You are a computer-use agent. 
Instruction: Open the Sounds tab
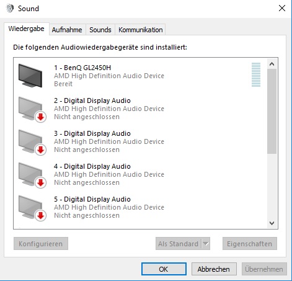100,30
